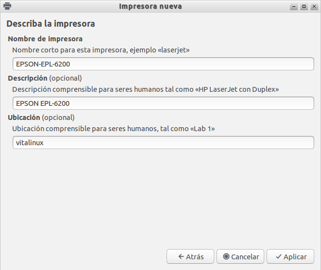Minimize the Impresora nueva window

[x=294, y=6]
